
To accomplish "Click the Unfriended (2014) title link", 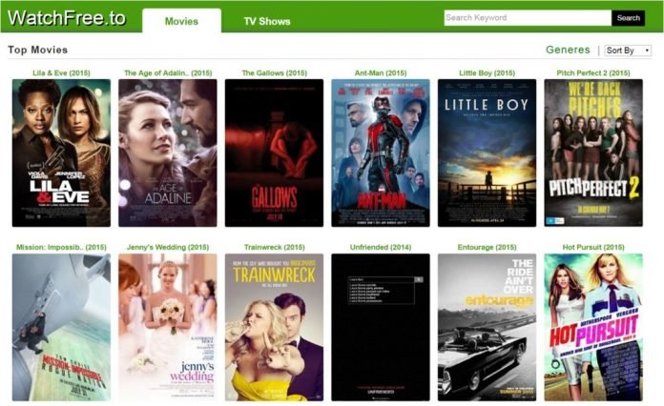I will 381,247.
